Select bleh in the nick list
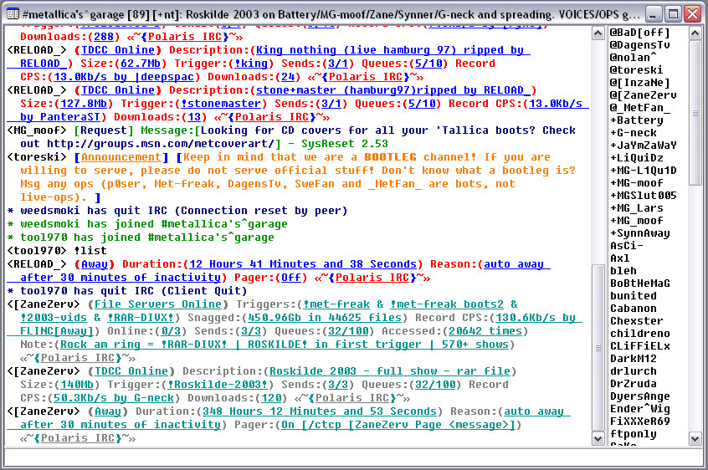The width and height of the screenshot is (708, 470). (x=623, y=271)
